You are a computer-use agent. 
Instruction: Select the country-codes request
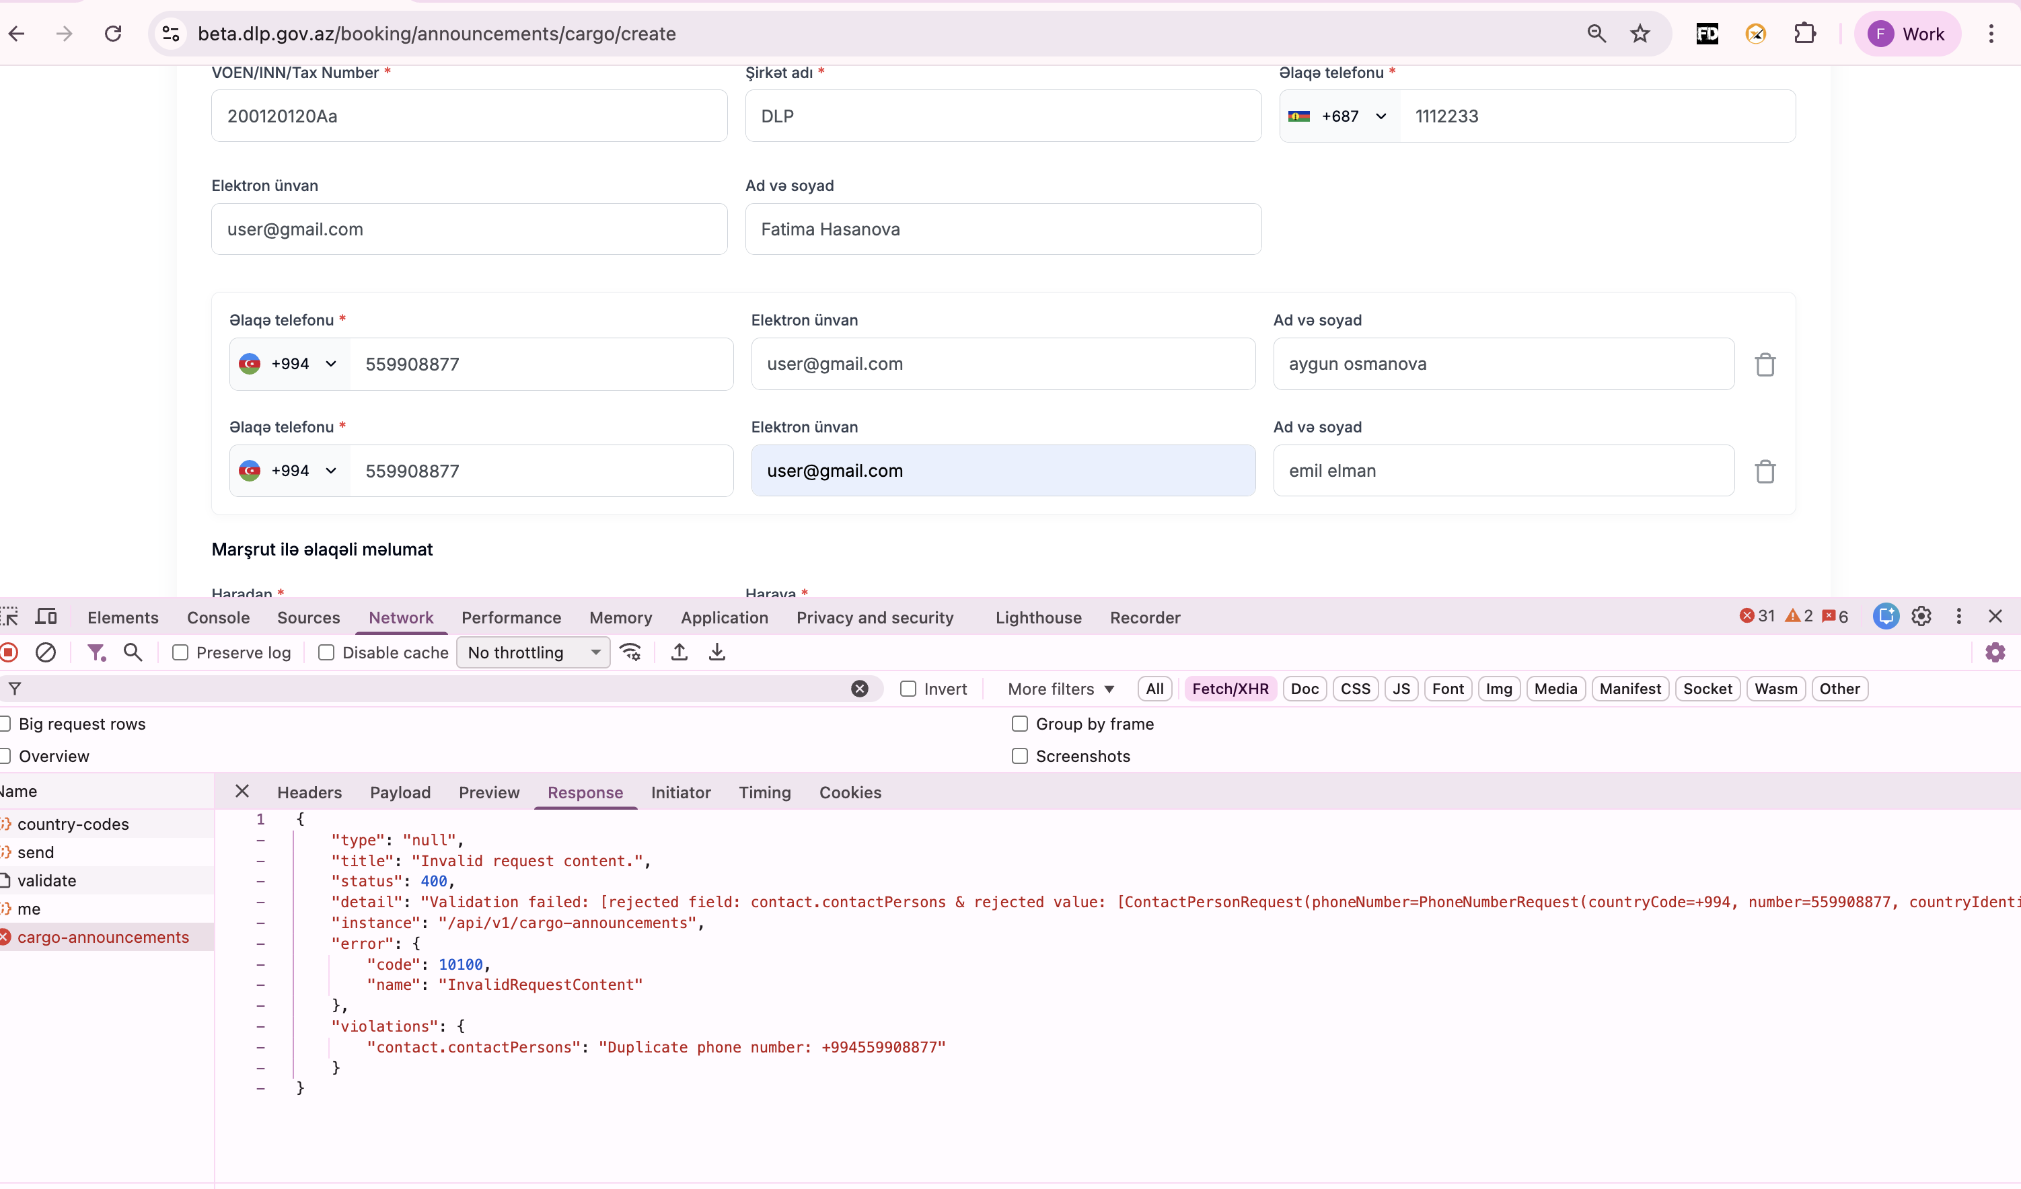(107, 823)
